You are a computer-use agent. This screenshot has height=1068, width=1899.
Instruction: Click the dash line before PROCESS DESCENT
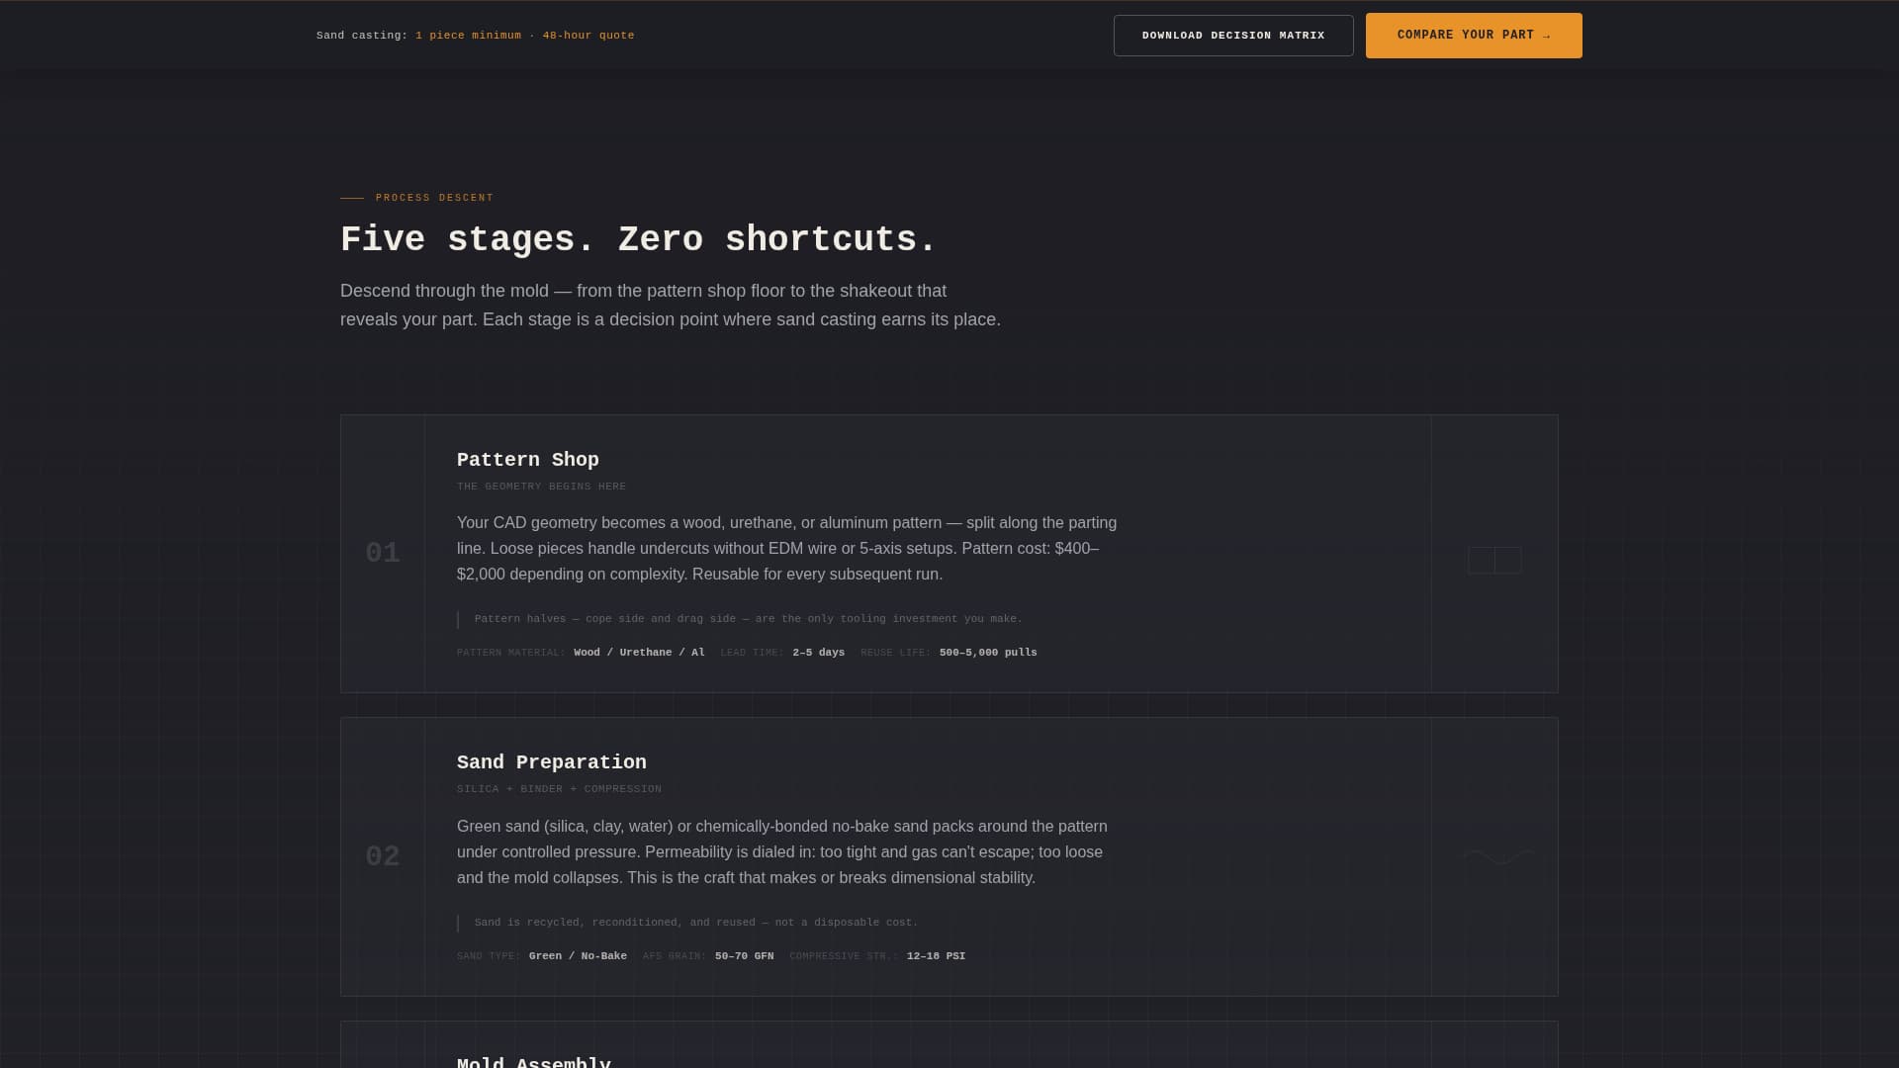point(351,197)
